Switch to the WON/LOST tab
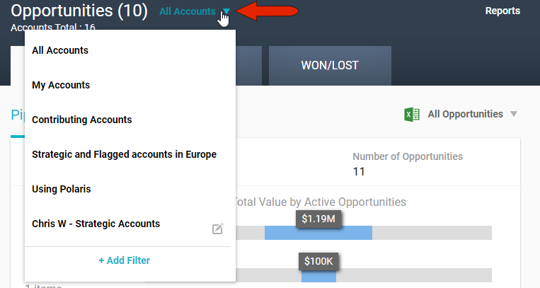Screen dimensions: 540x288 (x=330, y=66)
